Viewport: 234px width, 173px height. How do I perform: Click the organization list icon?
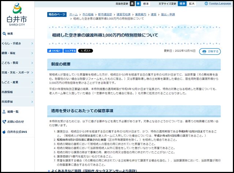click(x=4, y=112)
